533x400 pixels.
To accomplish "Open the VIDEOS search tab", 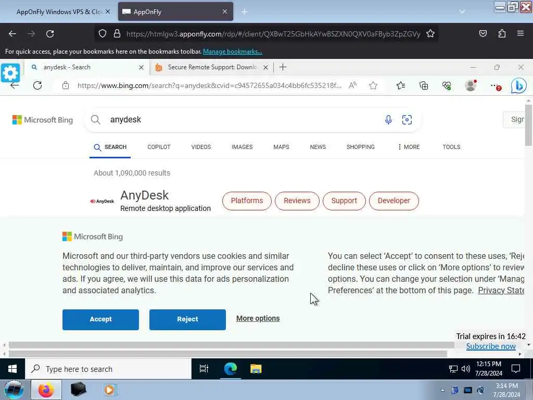I will (x=201, y=147).
